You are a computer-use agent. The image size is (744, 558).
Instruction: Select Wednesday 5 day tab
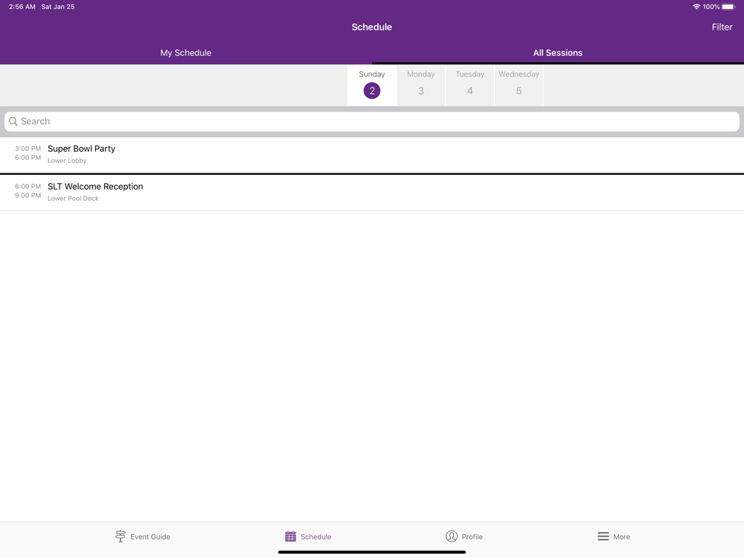point(519,86)
